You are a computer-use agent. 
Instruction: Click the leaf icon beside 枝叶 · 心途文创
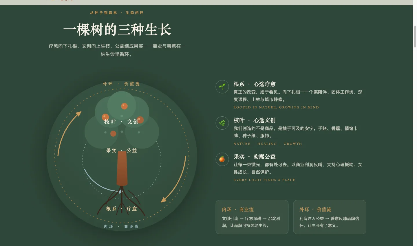tap(222, 123)
